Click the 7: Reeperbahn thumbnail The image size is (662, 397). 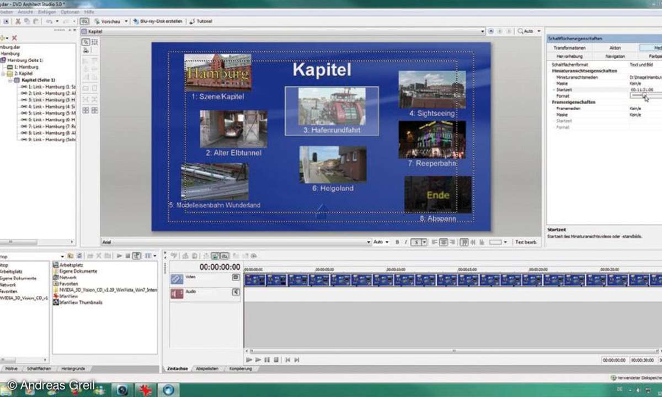(432, 140)
